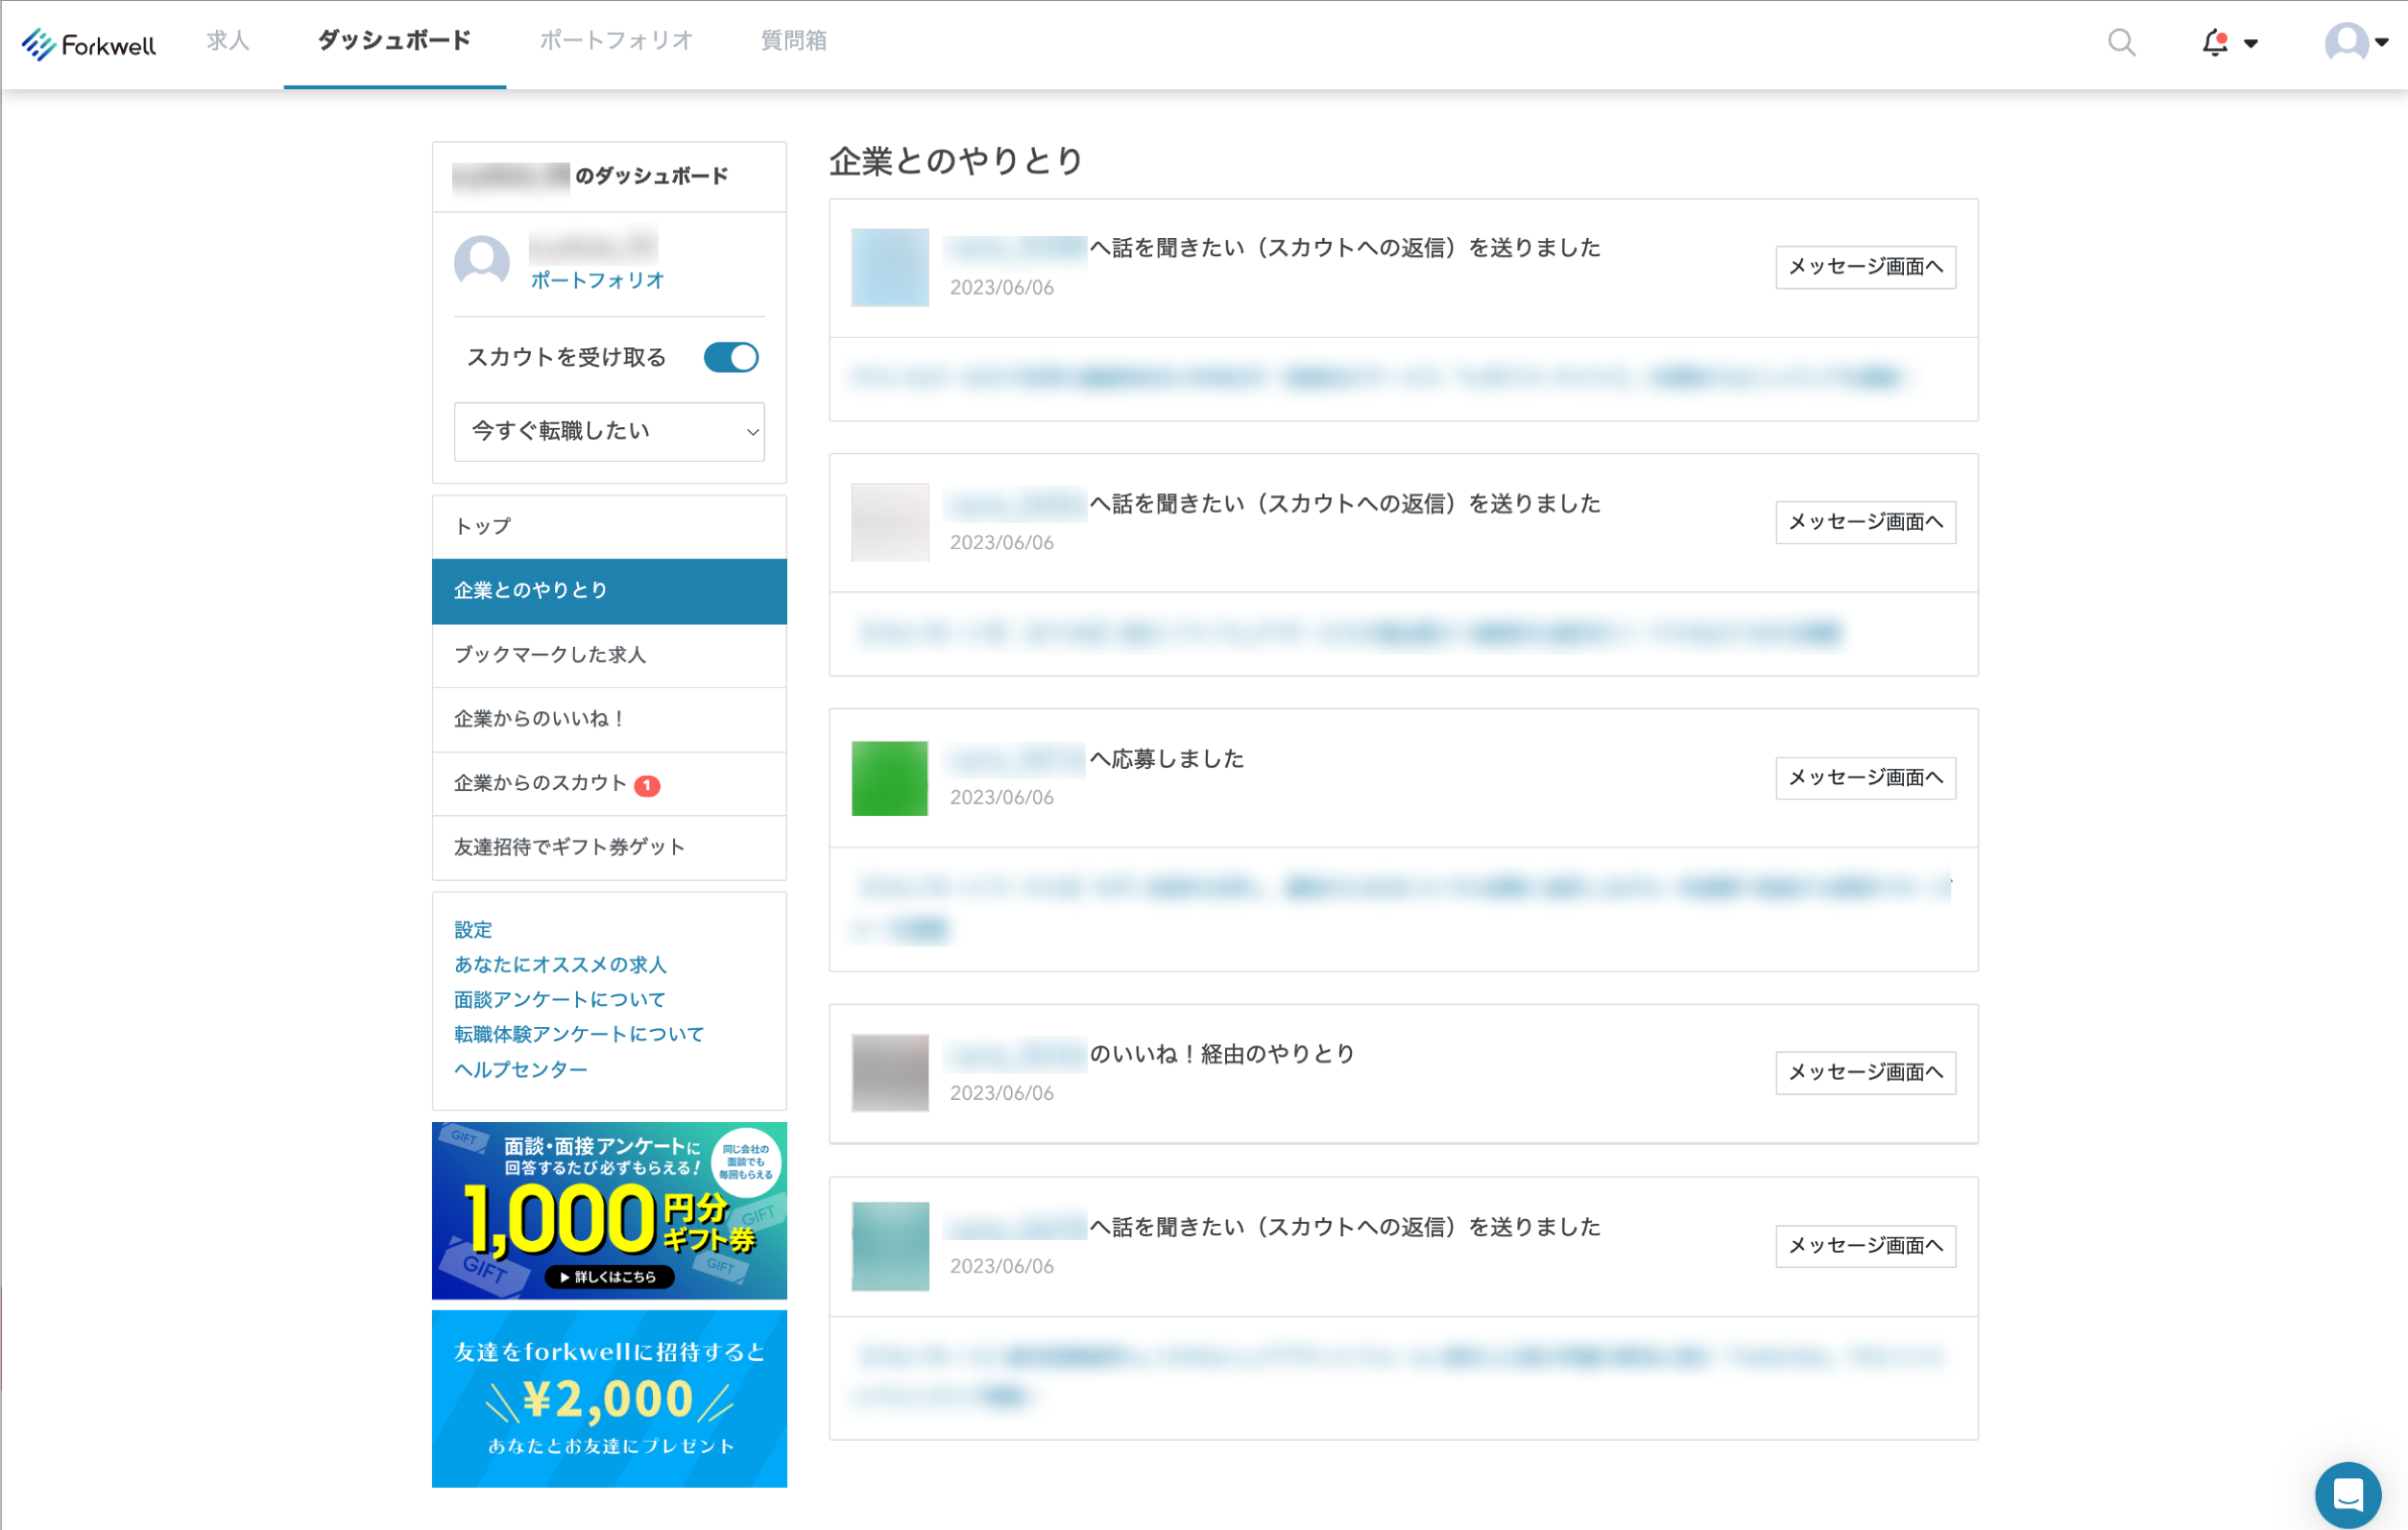Click the teal company logo thumbnail
Viewport: 2408px width, 1530px height.
pyautogui.click(x=890, y=1246)
